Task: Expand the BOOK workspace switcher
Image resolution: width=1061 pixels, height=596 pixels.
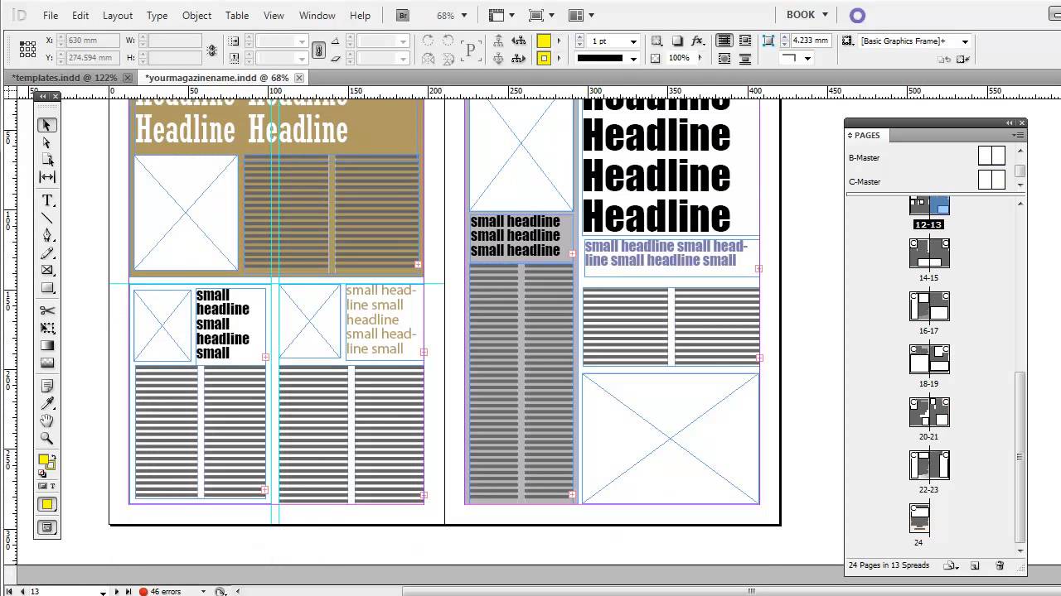Action: pos(808,15)
